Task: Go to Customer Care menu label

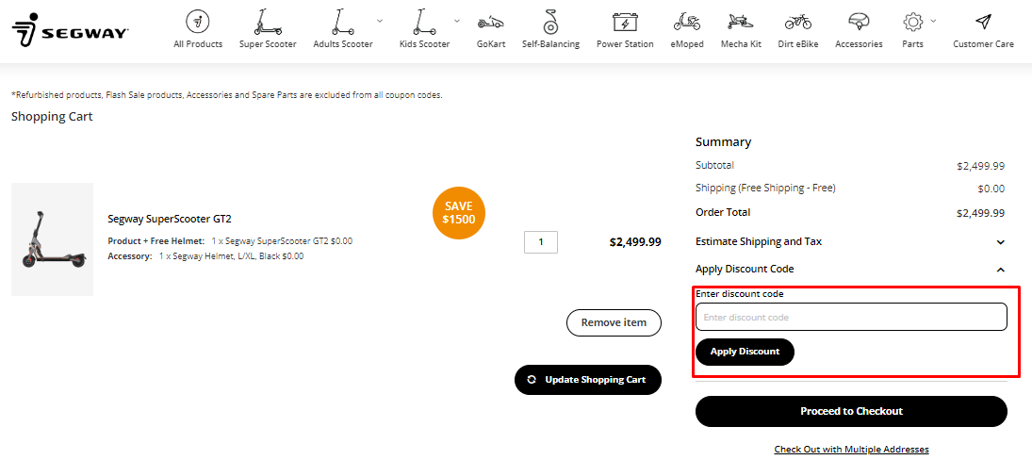Action: pos(983,44)
